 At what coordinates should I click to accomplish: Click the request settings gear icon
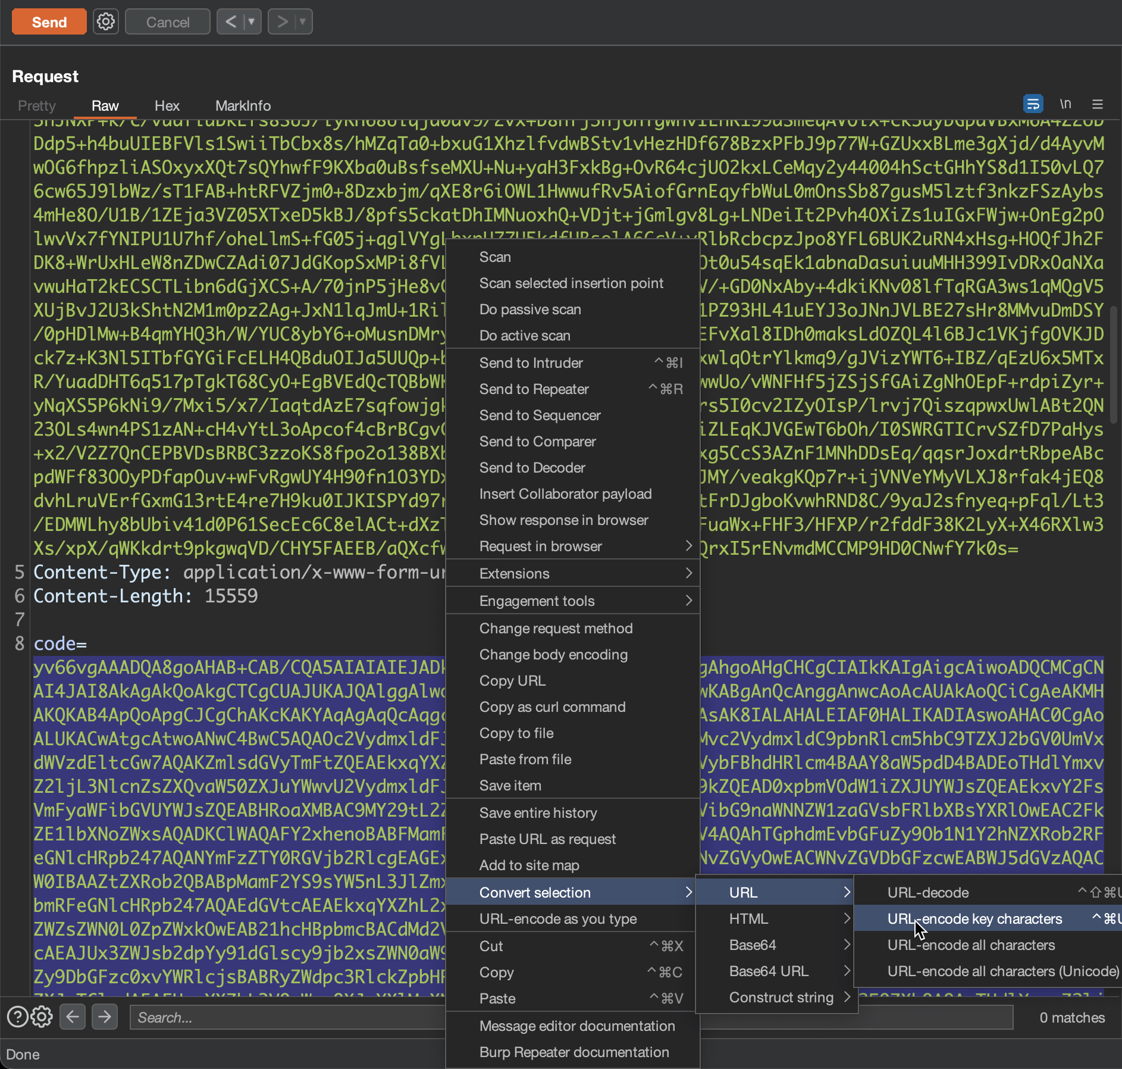pos(106,22)
